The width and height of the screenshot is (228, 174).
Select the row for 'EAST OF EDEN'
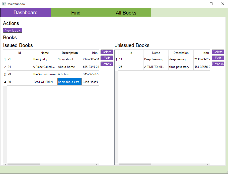pyautogui.click(x=44, y=82)
